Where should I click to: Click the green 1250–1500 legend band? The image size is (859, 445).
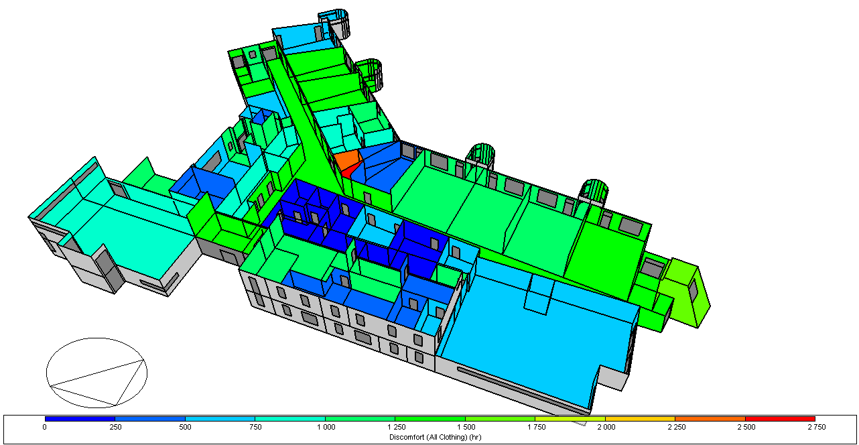pyautogui.click(x=429, y=418)
